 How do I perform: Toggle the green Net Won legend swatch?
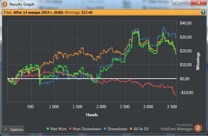pos(48,129)
